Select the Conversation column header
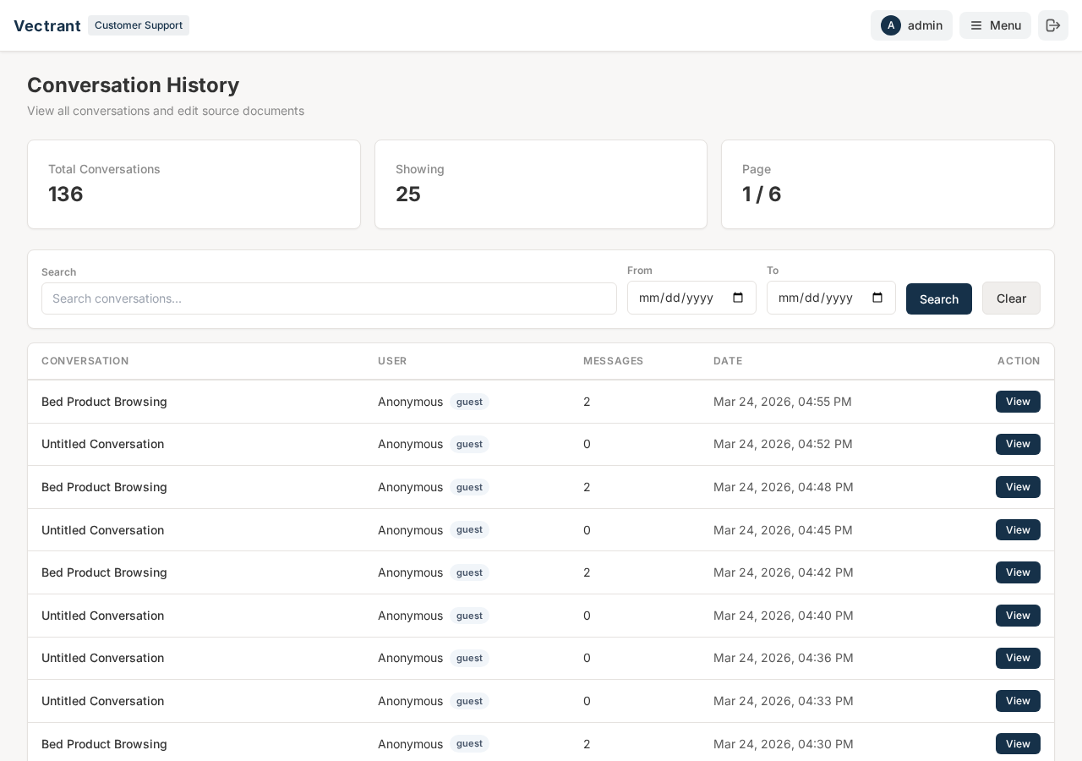The width and height of the screenshot is (1082, 761). pyautogui.click(x=85, y=361)
